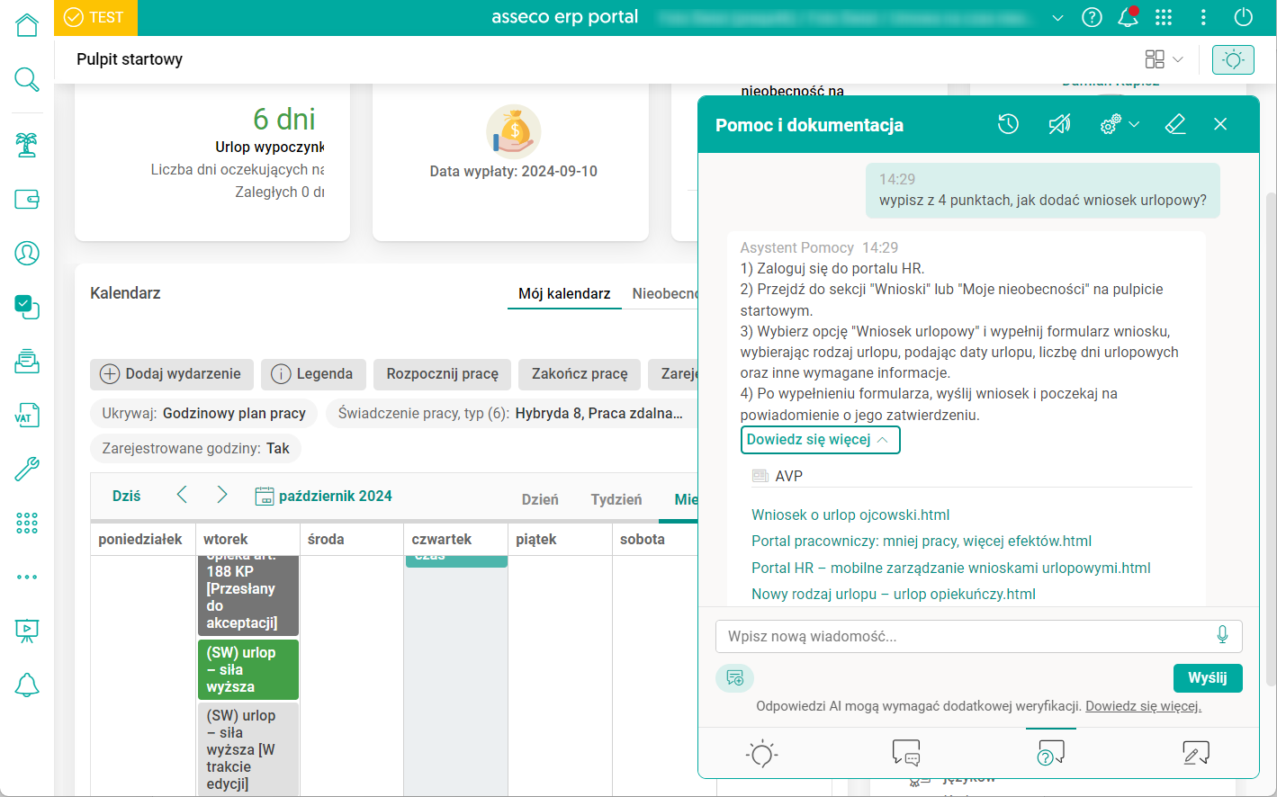Open the user profile sidebar icon
Viewport: 1277px width, 797px height.
pyautogui.click(x=27, y=253)
